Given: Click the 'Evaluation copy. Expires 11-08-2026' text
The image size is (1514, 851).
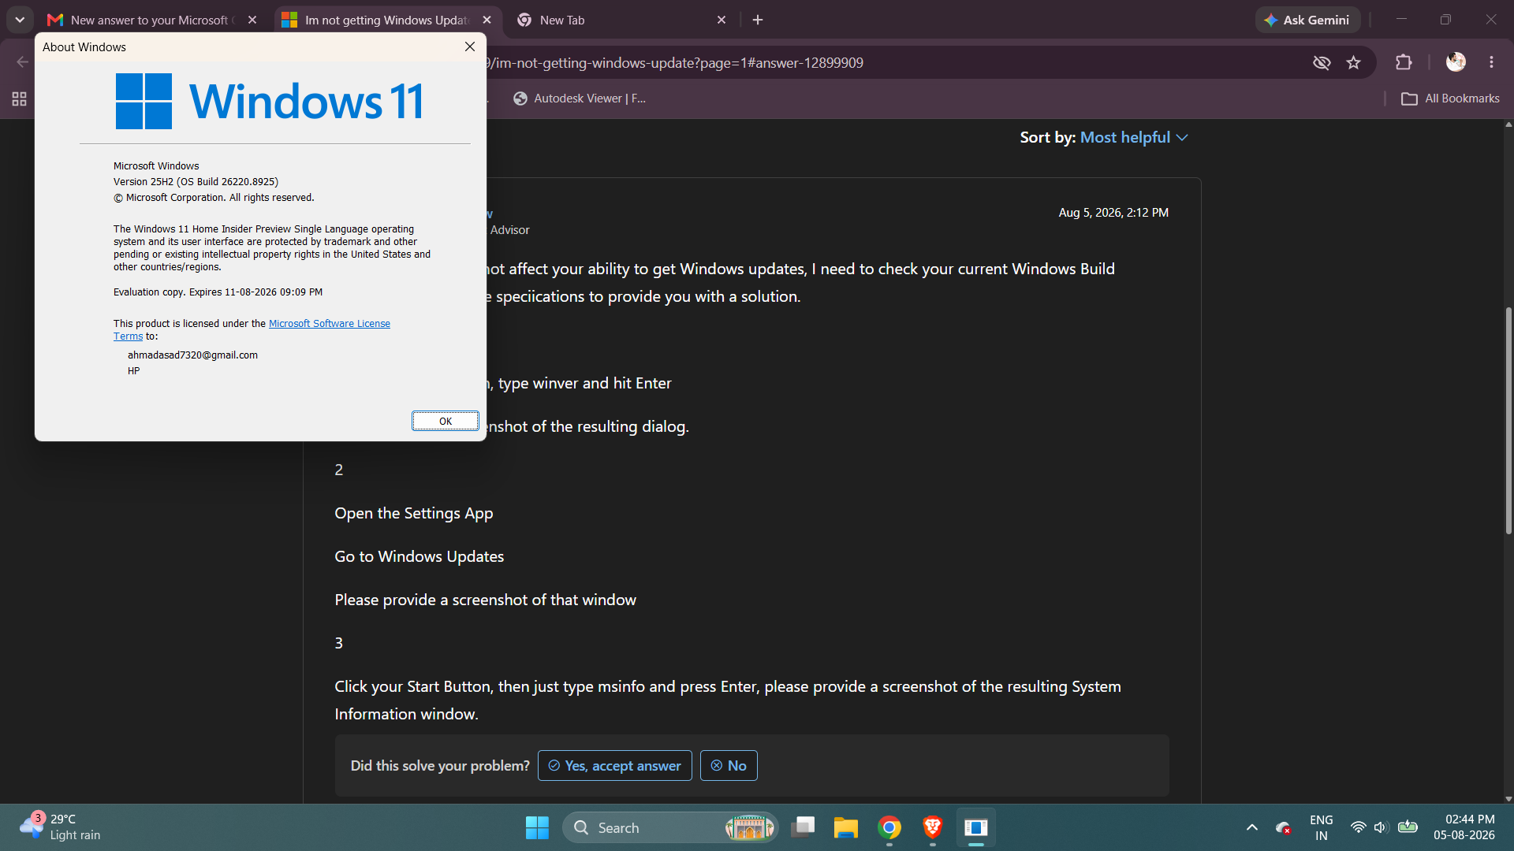Looking at the screenshot, I should (x=218, y=292).
